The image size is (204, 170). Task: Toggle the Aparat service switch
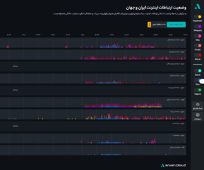click(x=197, y=71)
